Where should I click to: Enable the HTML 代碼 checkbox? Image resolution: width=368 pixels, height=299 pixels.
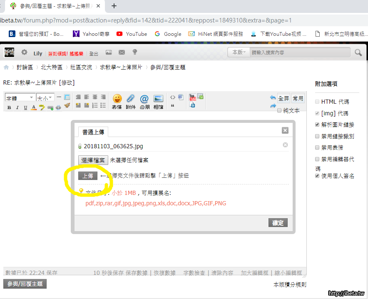[x=318, y=102]
